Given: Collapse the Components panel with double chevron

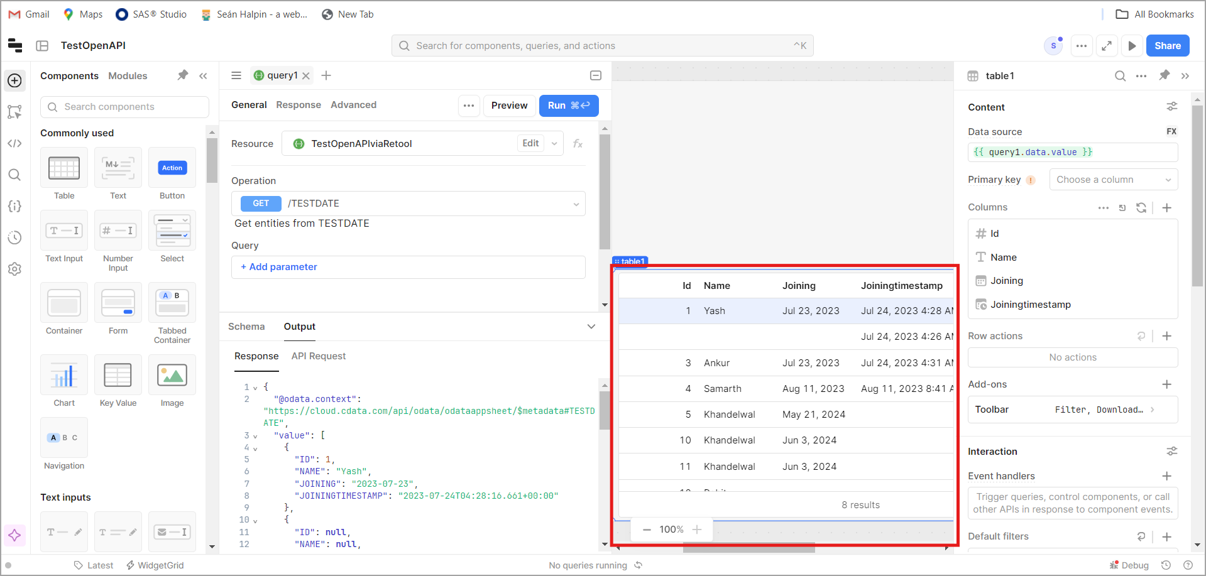Looking at the screenshot, I should 203,75.
